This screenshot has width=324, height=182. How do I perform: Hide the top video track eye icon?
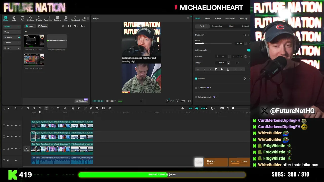[x=12, y=125]
